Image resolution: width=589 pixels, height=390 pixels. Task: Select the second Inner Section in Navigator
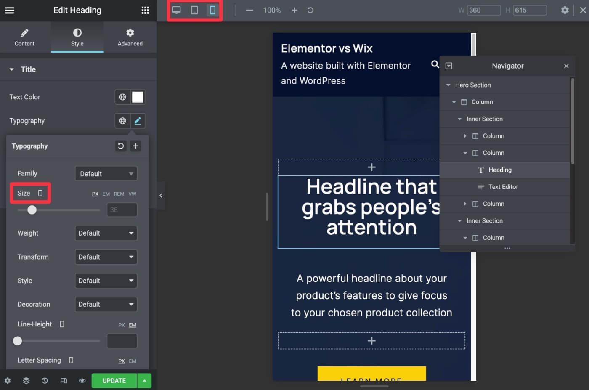coord(505,221)
